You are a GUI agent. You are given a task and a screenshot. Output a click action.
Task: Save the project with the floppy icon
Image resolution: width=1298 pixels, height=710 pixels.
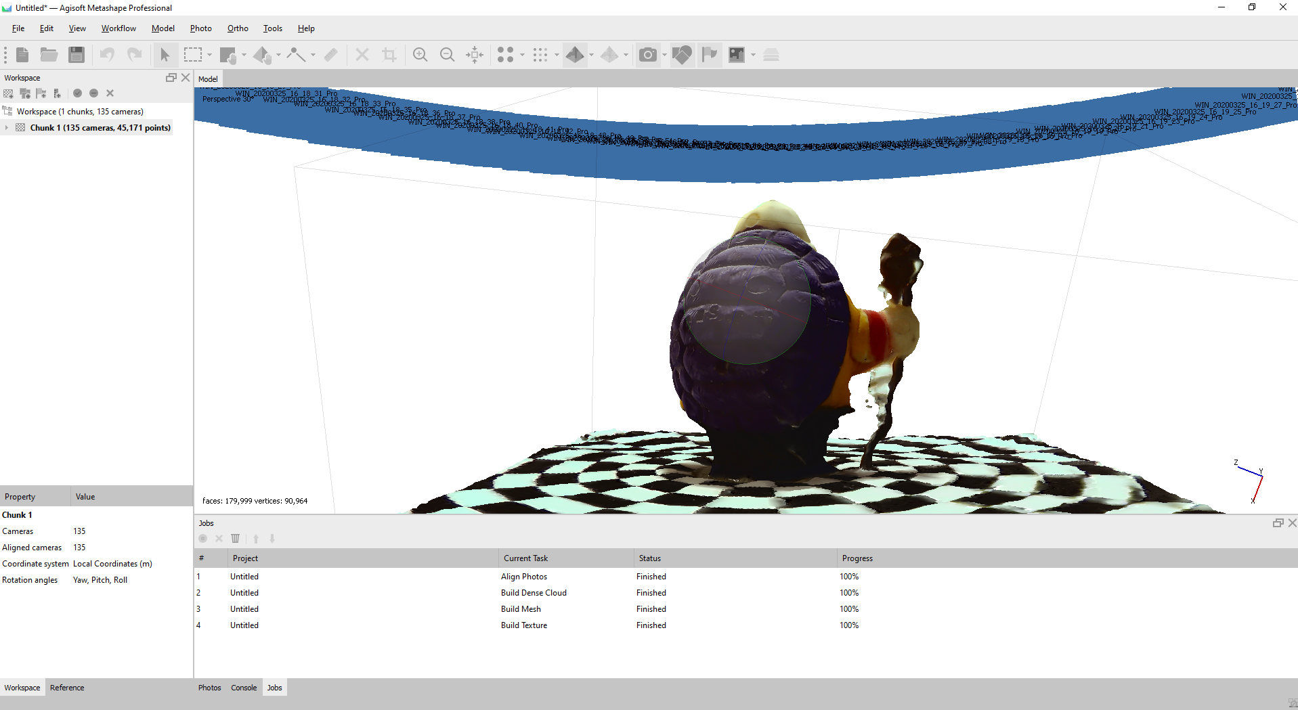tap(77, 55)
